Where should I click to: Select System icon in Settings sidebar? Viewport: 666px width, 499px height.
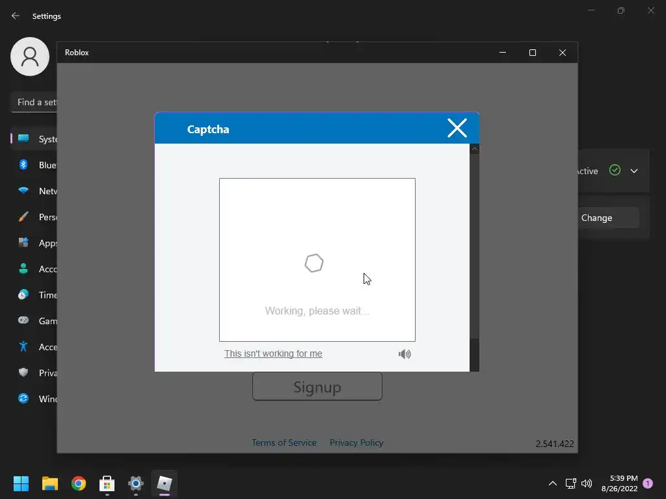pyautogui.click(x=23, y=139)
